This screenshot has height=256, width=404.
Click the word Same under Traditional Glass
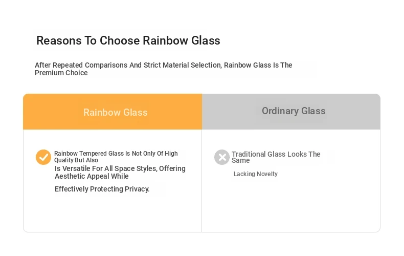click(x=241, y=161)
